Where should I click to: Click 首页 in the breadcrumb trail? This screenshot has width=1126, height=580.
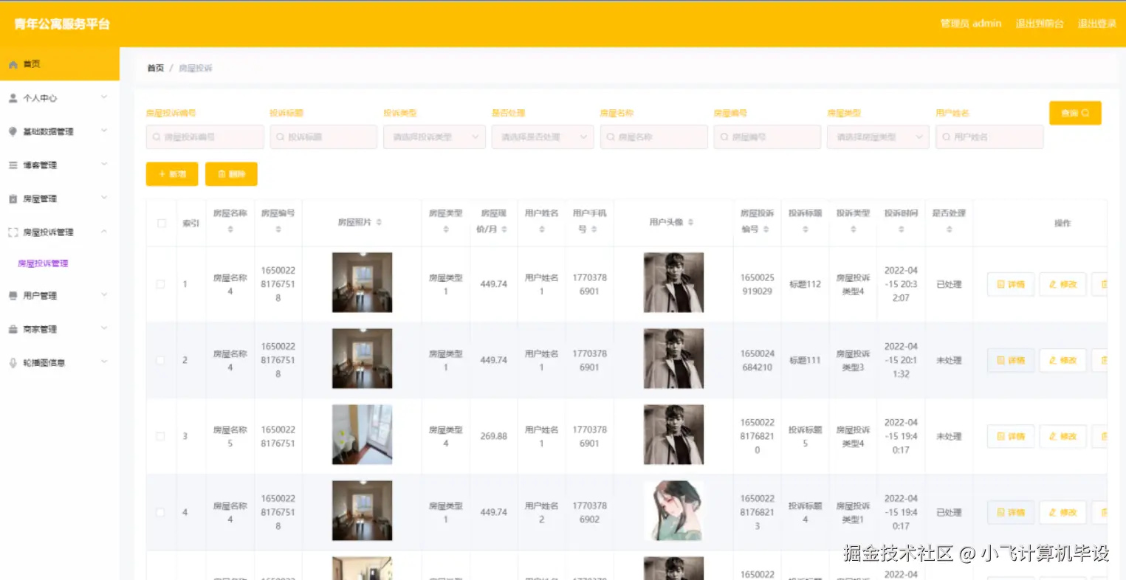156,68
